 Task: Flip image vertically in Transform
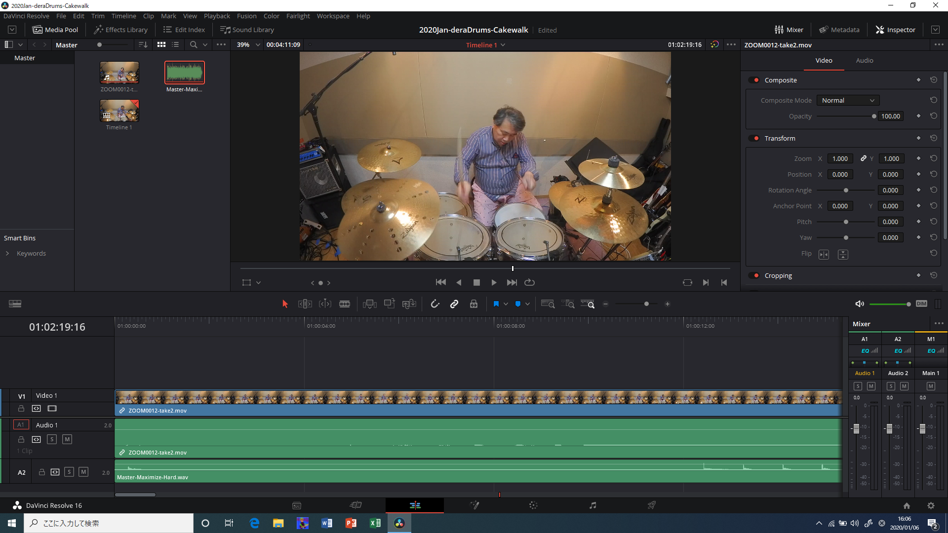pyautogui.click(x=843, y=255)
